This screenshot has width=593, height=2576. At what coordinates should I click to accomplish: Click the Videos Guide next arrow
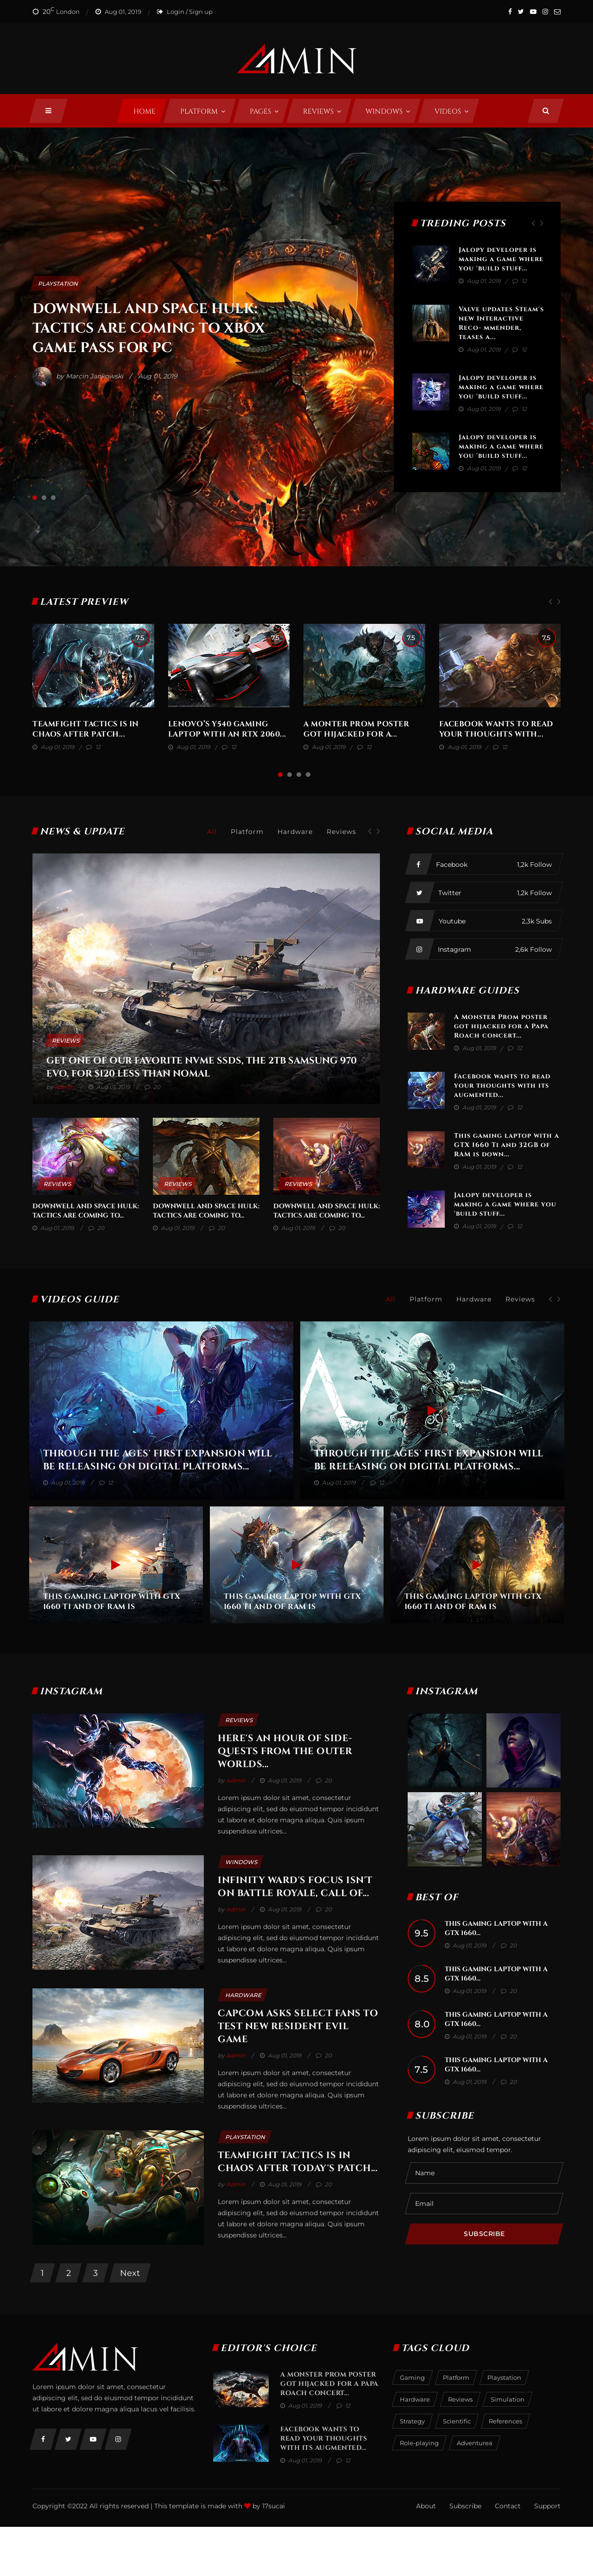559,1299
